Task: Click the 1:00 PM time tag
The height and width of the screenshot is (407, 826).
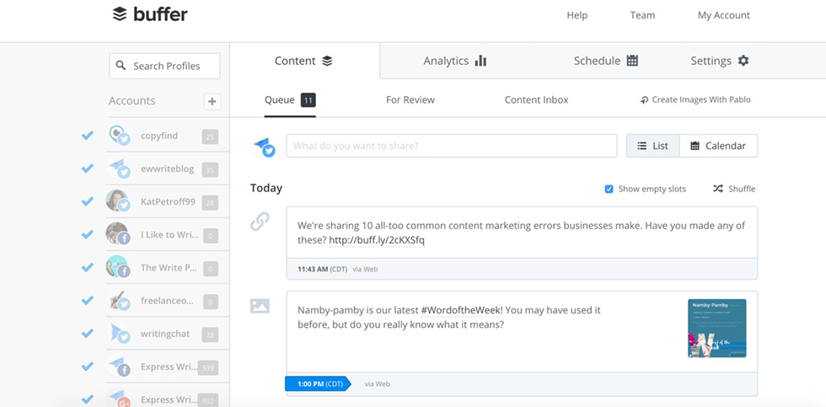Action: coord(318,384)
